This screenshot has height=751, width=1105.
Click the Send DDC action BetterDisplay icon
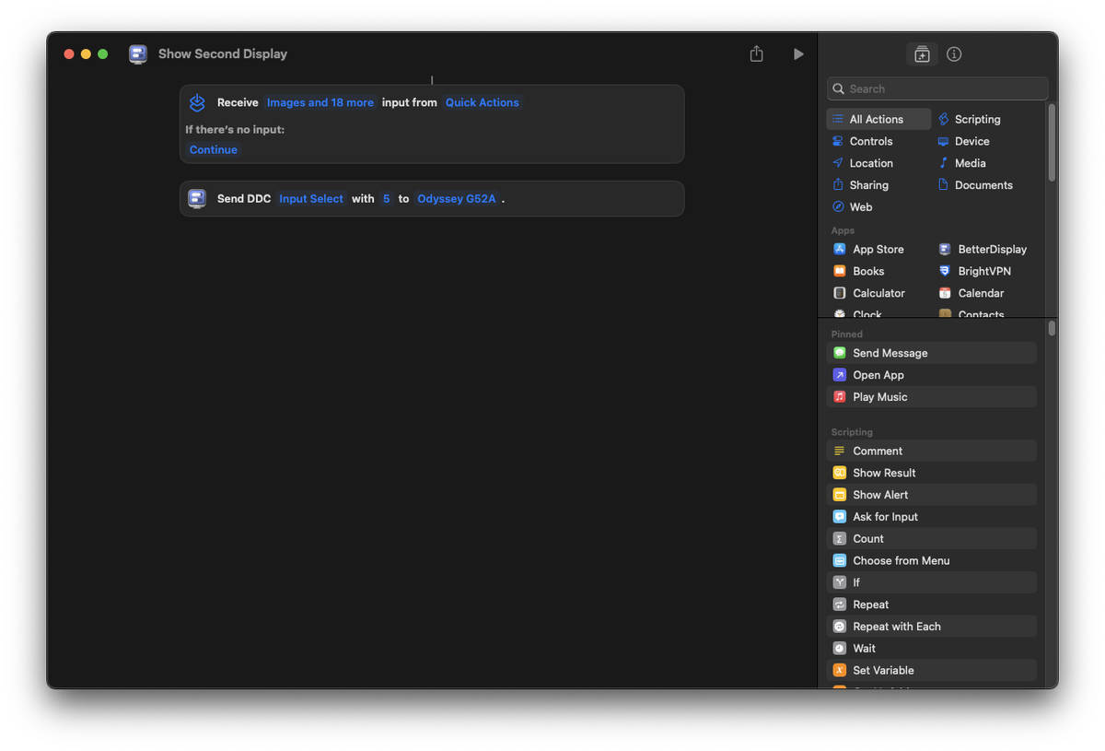[x=197, y=198]
